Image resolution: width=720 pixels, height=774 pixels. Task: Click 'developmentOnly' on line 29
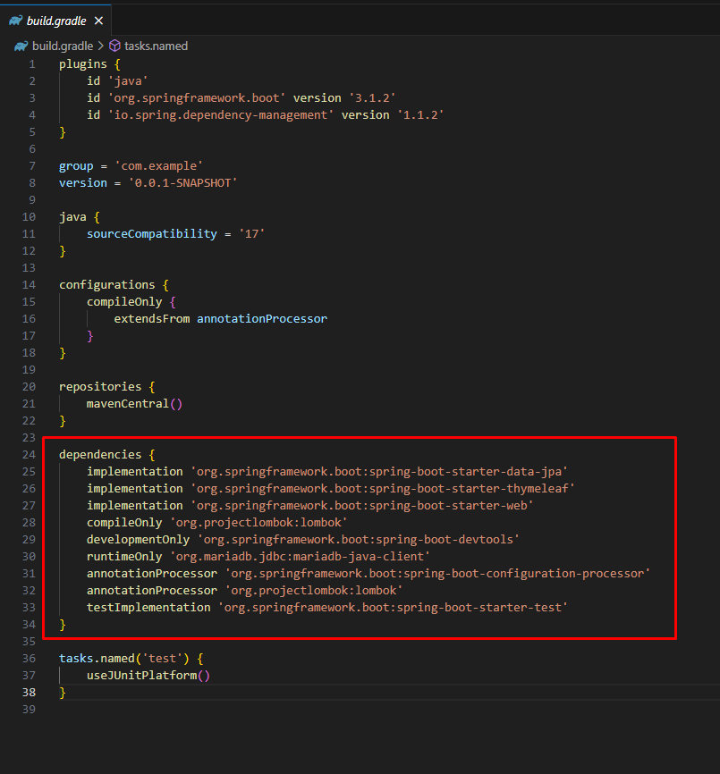pos(139,540)
